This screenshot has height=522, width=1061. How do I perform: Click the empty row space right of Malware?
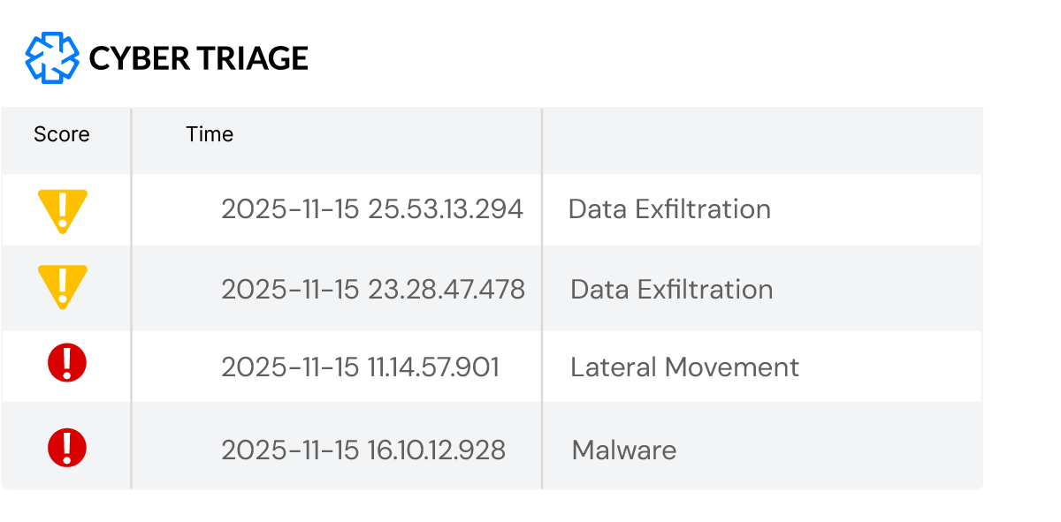[831, 448]
